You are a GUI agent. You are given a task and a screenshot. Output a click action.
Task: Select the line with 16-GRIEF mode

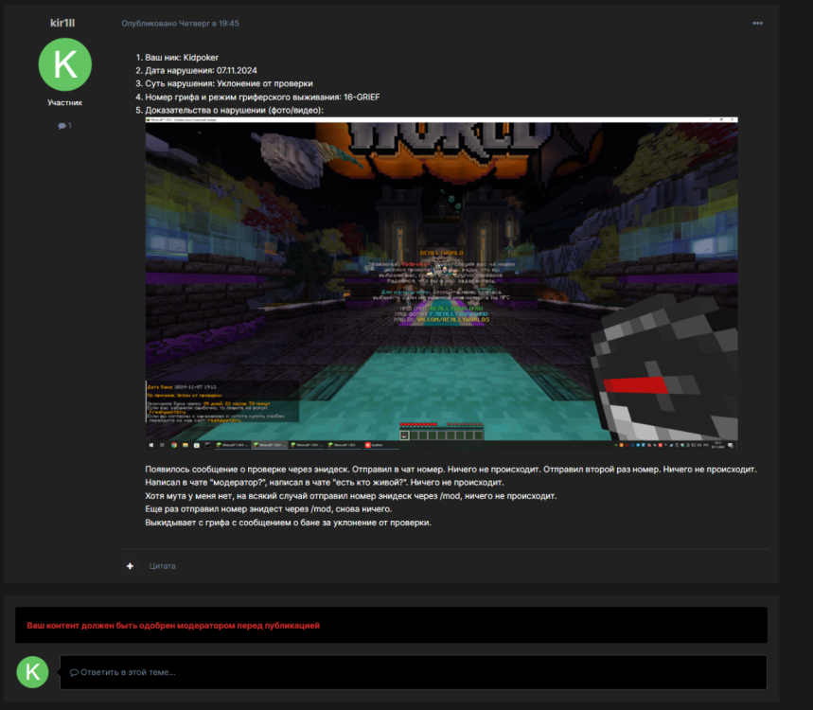click(262, 97)
